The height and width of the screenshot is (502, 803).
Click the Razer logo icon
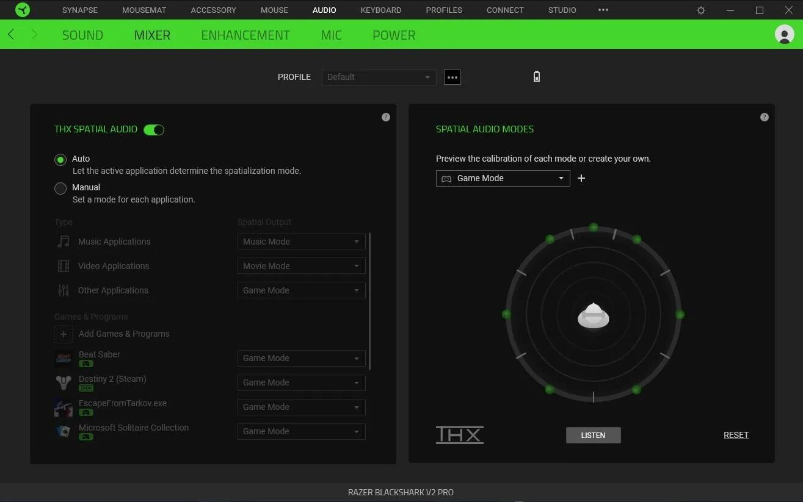23,10
